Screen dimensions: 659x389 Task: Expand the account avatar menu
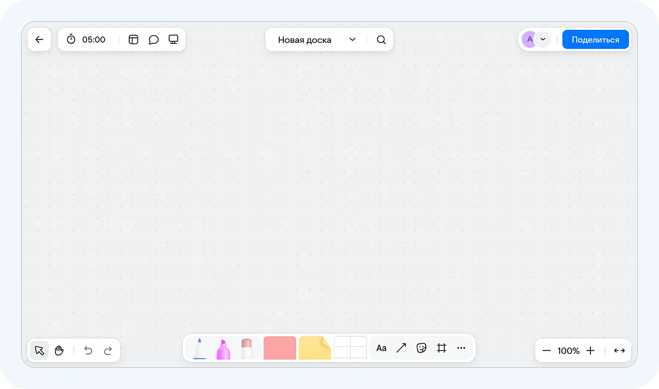[x=543, y=40]
